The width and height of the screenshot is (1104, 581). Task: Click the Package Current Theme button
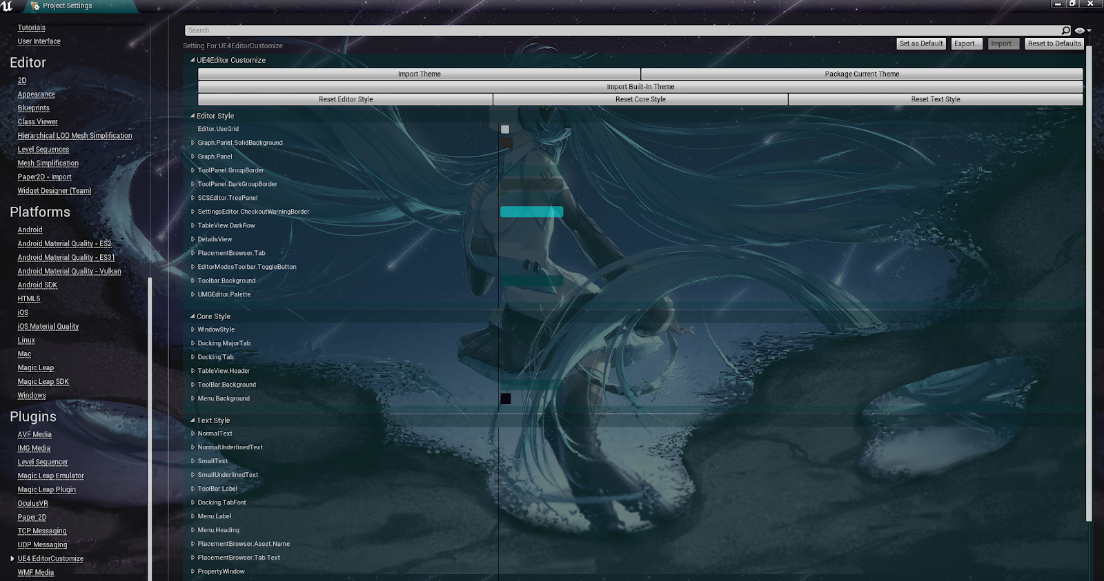click(x=862, y=74)
